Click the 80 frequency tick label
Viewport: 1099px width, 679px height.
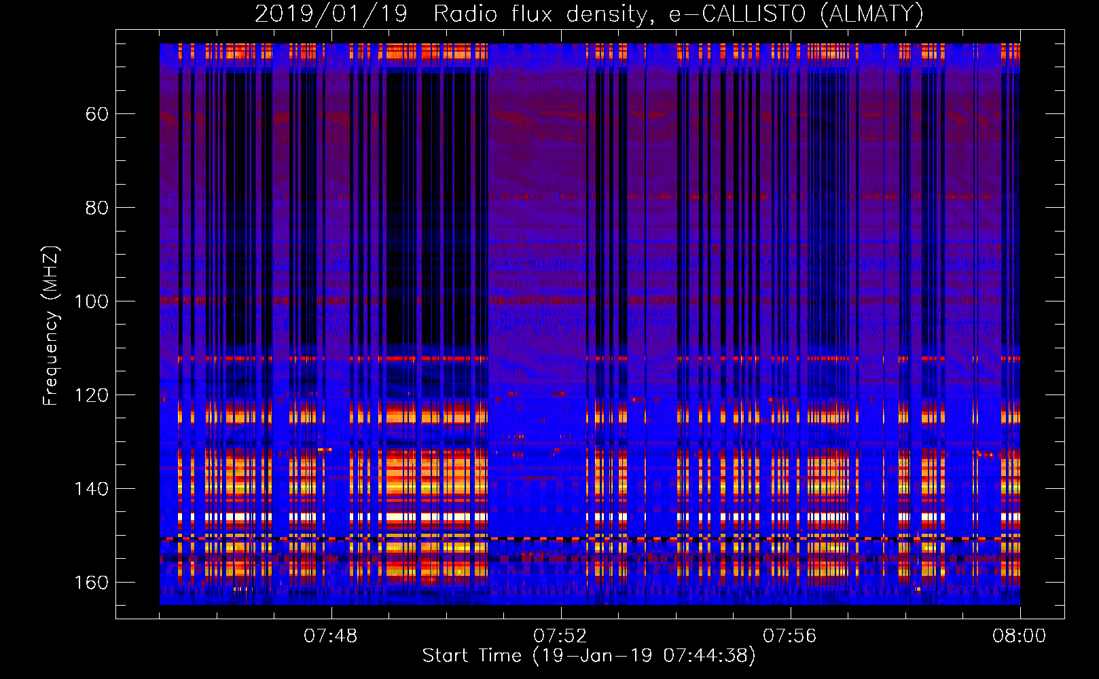click(97, 208)
